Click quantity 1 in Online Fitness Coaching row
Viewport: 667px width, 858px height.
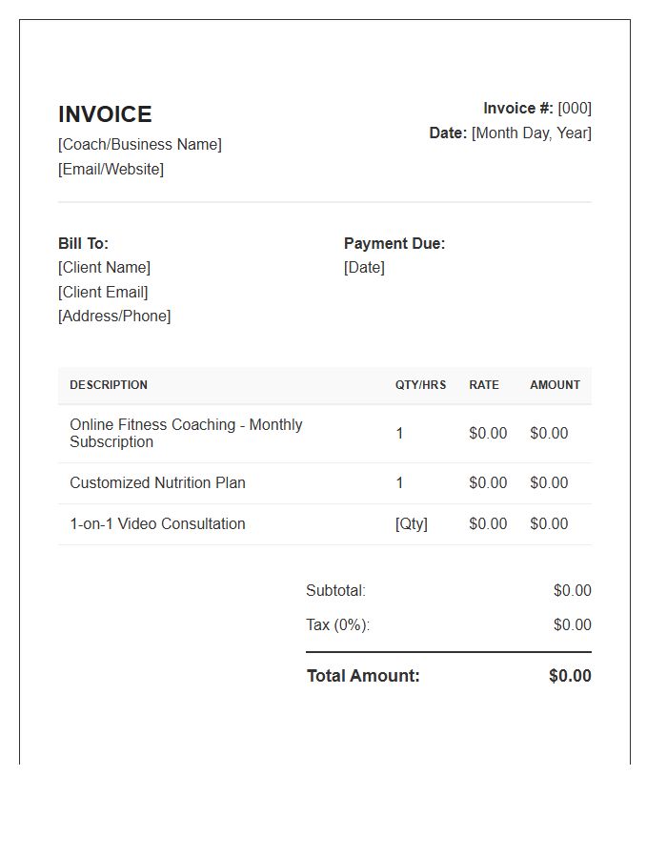tap(399, 434)
